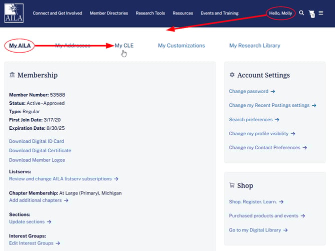Switch to the My CLE tab
The height and width of the screenshot is (251, 335).
tap(124, 46)
